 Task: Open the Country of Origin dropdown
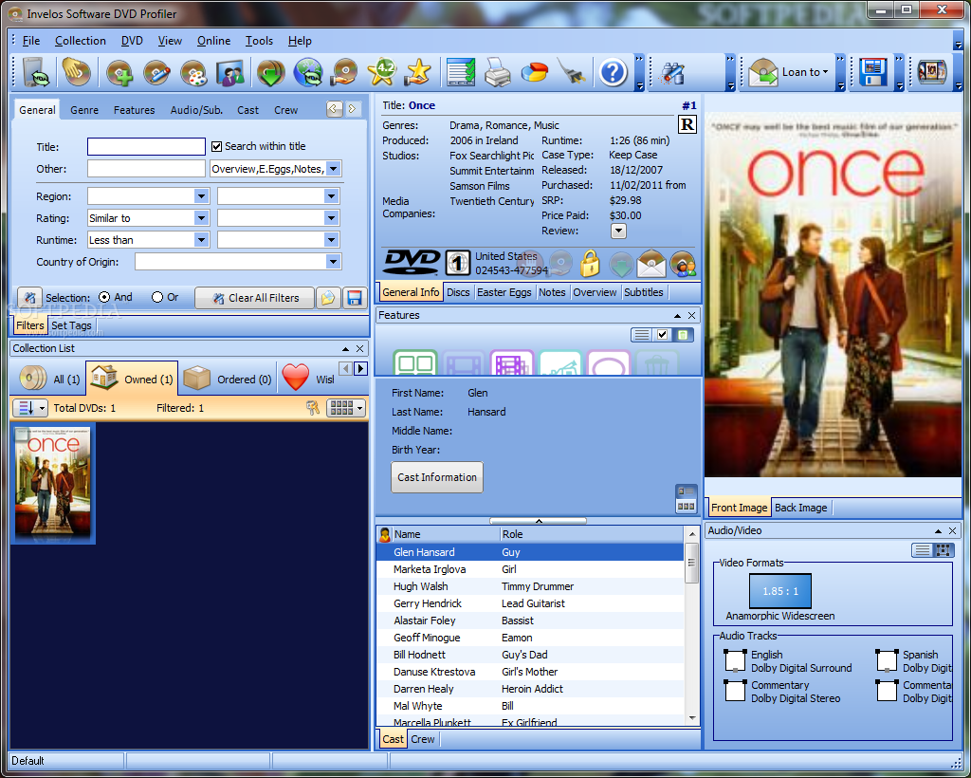[x=333, y=262]
